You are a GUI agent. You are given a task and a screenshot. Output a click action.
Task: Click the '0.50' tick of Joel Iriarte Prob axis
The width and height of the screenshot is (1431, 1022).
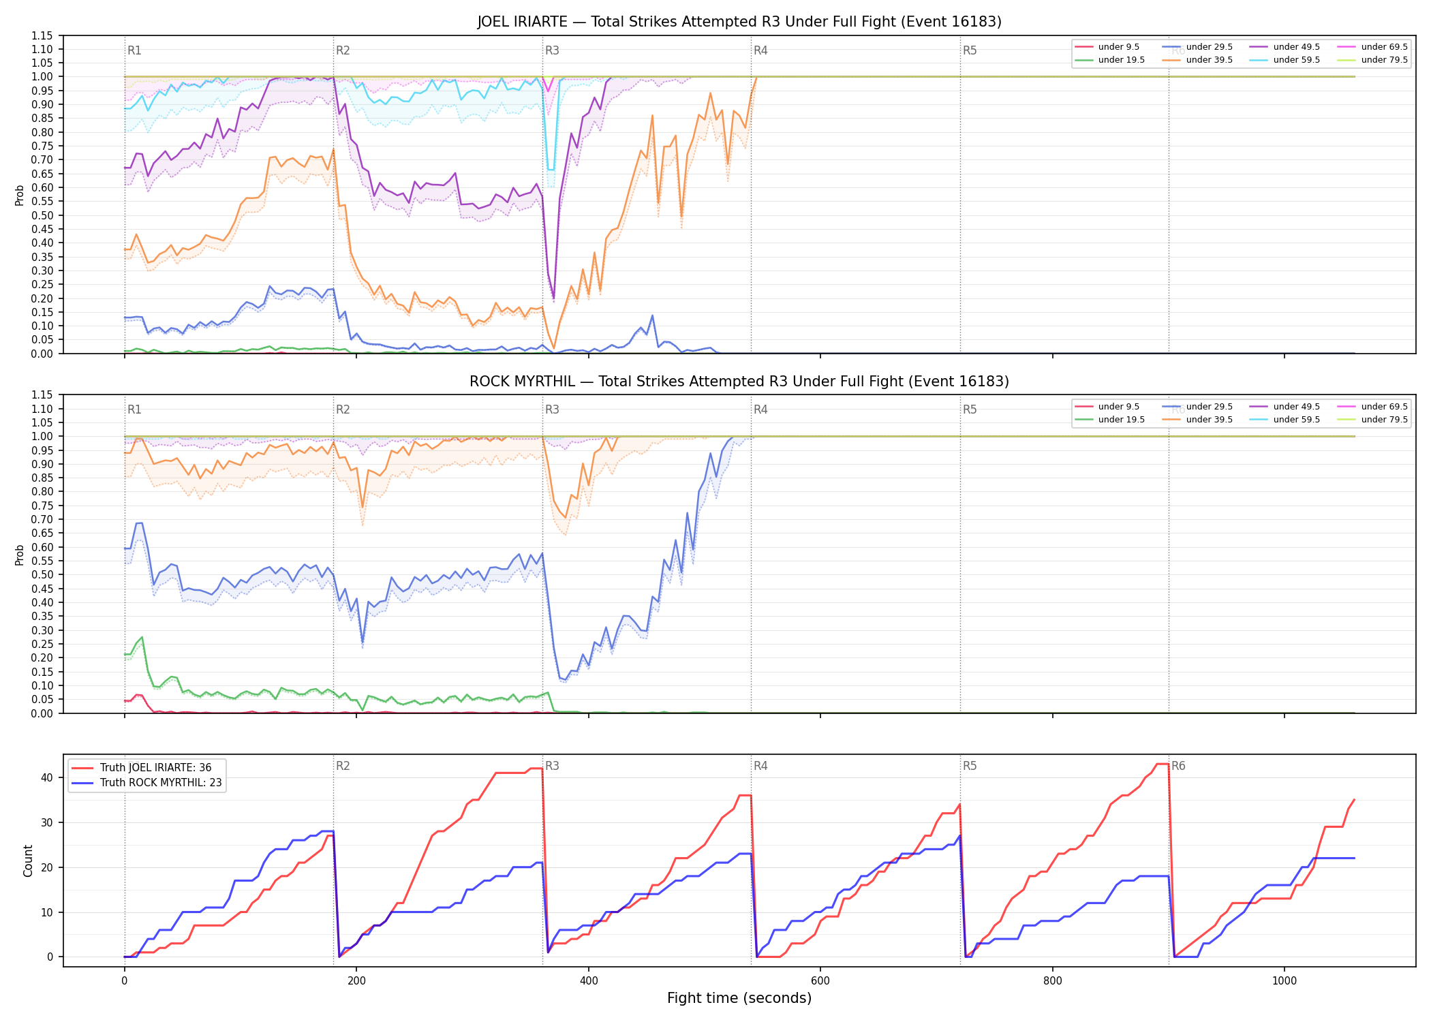point(42,215)
